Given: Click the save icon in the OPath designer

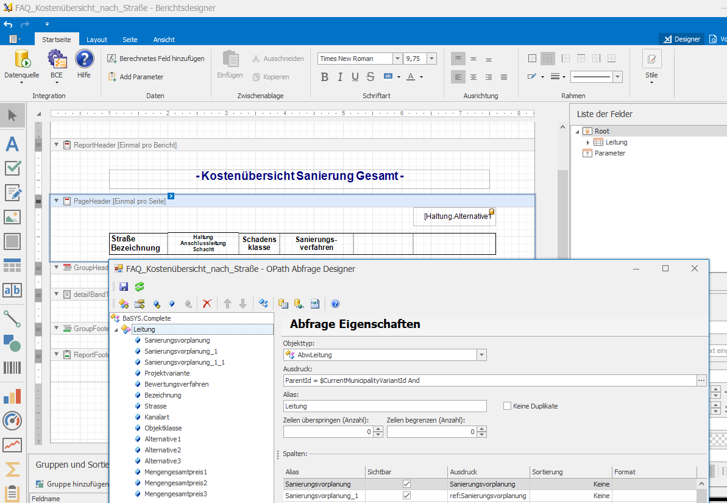Looking at the screenshot, I should pos(124,287).
